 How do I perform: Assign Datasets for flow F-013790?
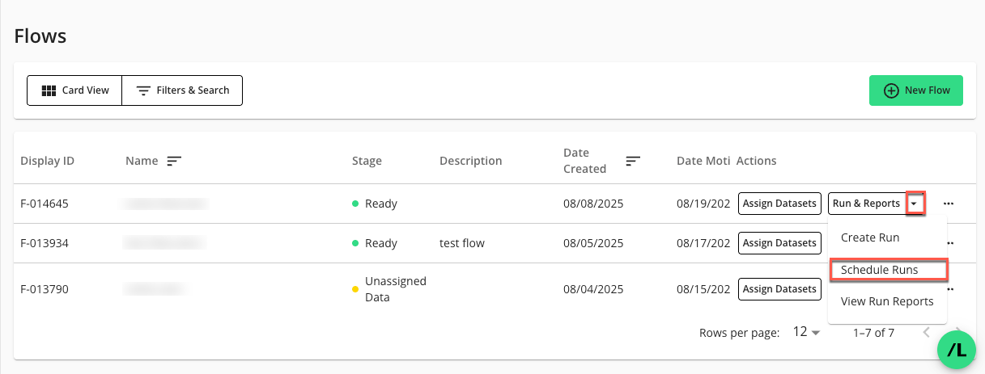pos(779,288)
